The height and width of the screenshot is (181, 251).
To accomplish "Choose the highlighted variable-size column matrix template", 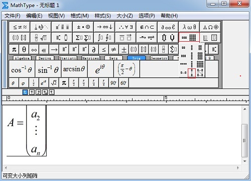I will click(192, 73).
